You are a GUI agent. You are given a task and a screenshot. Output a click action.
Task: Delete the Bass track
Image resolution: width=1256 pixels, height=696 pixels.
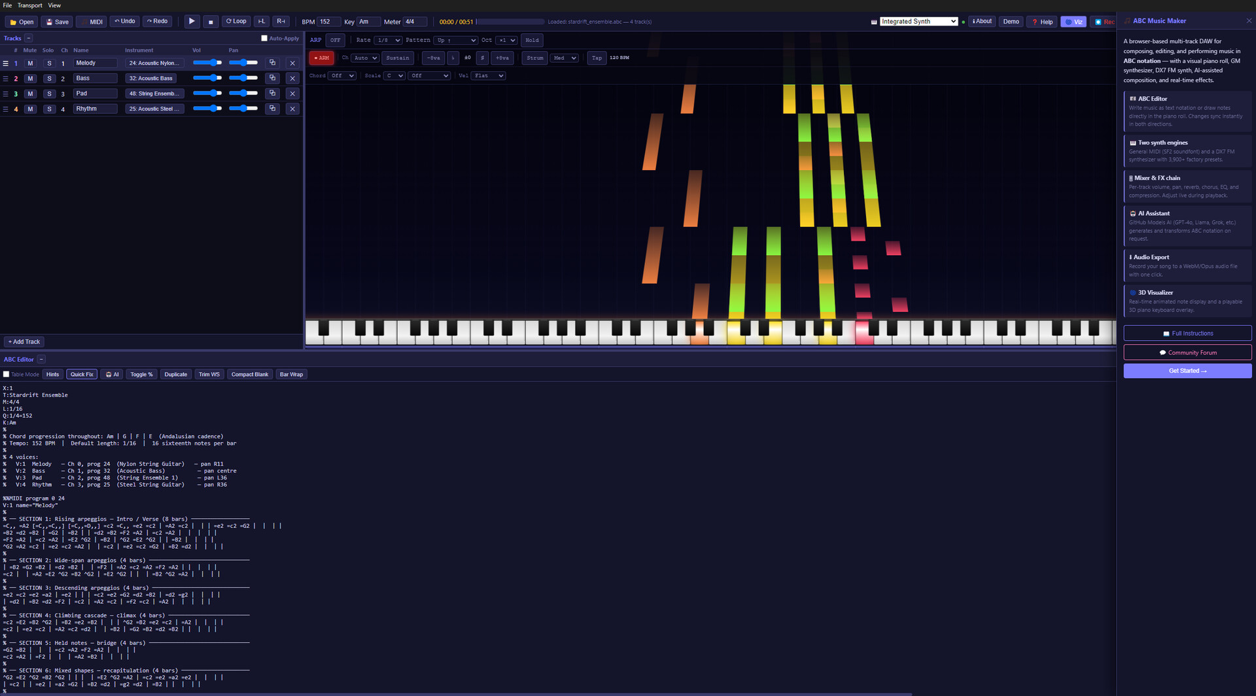tap(292, 78)
